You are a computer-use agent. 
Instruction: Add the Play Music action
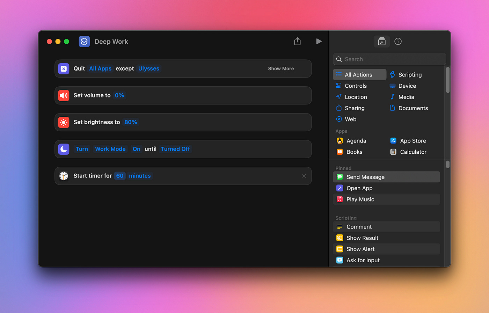(386, 199)
